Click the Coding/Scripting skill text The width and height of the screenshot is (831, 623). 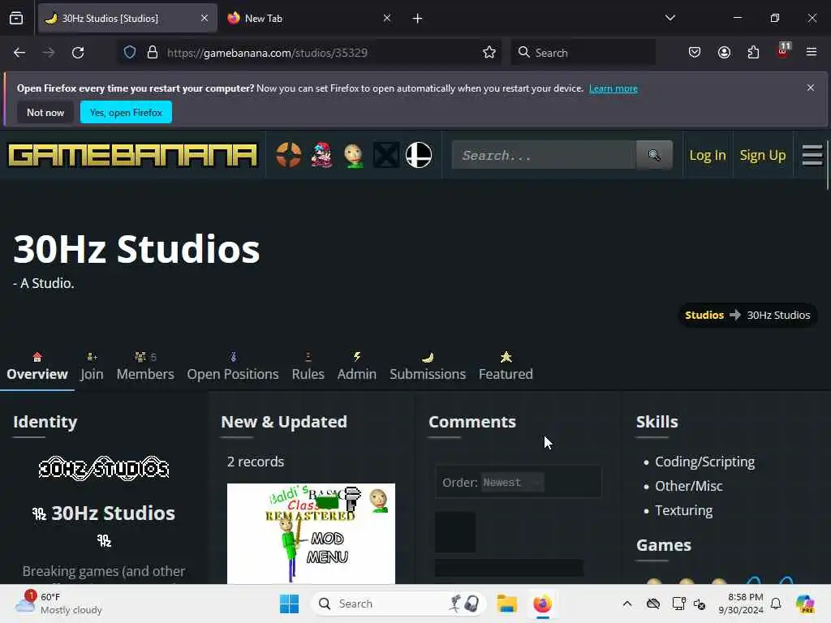click(704, 462)
